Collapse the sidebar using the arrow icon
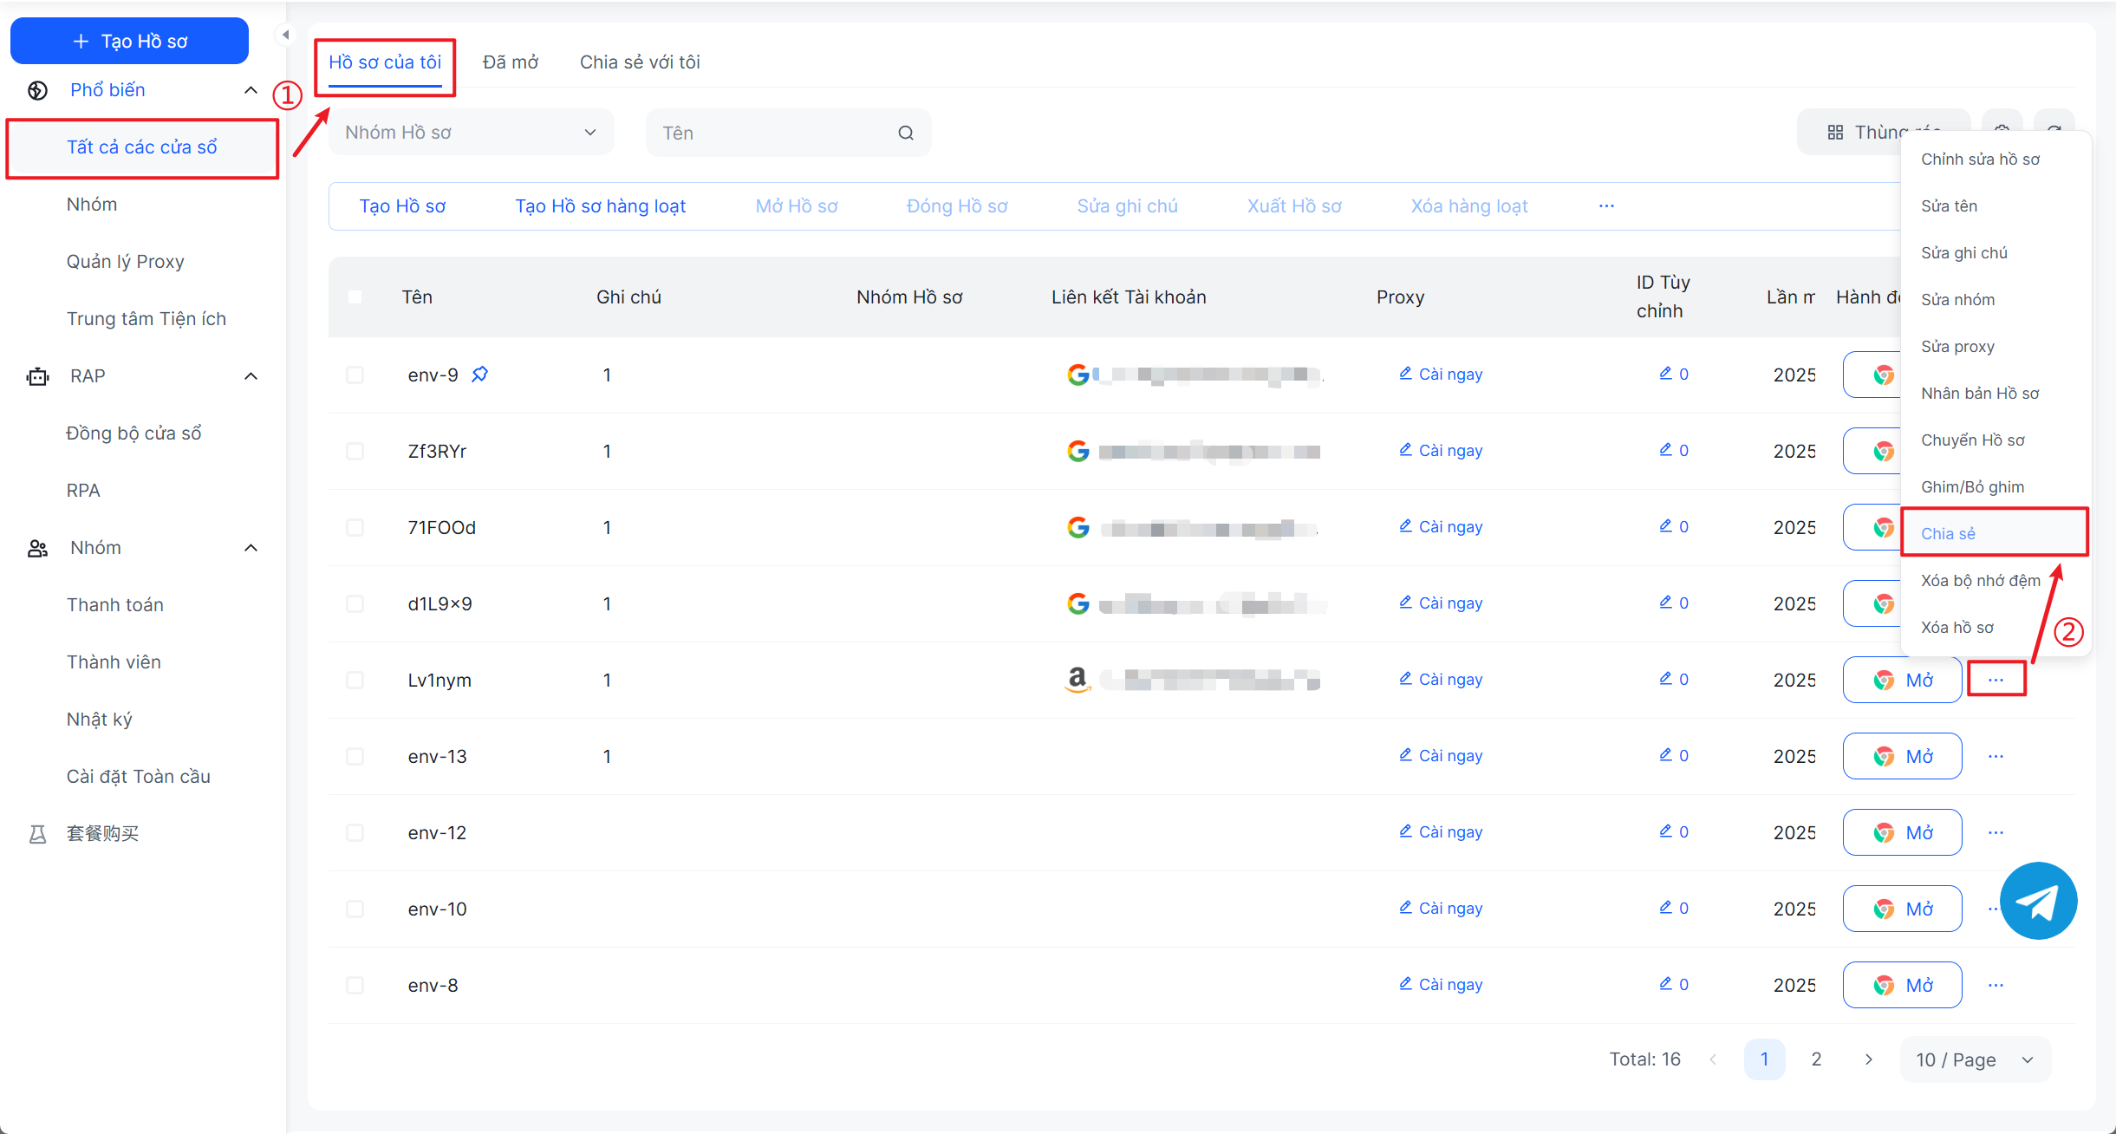This screenshot has width=2116, height=1134. (x=285, y=35)
